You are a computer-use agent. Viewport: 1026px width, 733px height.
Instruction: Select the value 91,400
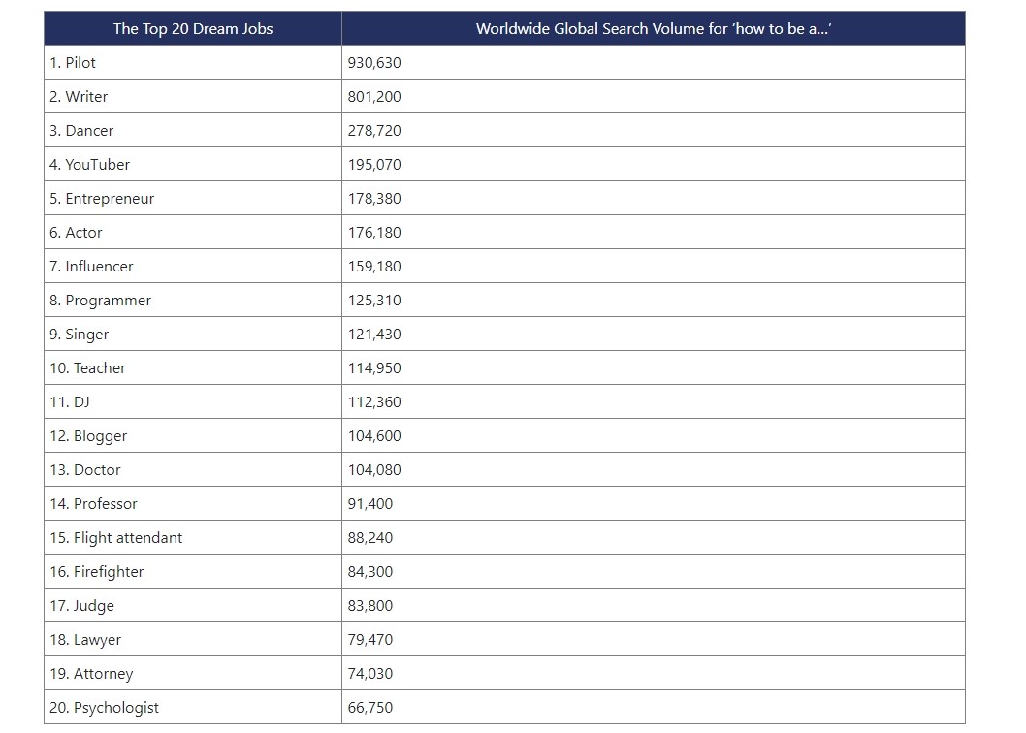(370, 504)
